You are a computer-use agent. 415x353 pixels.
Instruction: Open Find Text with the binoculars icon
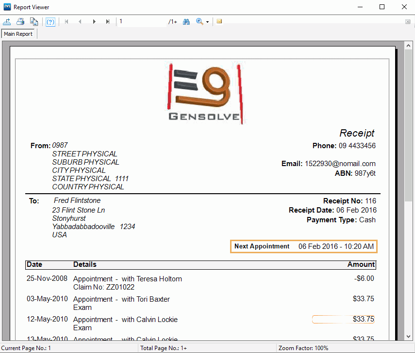click(186, 21)
